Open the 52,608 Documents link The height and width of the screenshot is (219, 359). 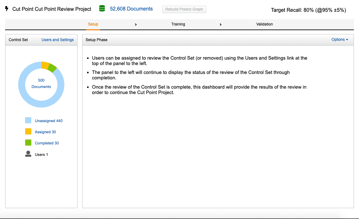(131, 9)
